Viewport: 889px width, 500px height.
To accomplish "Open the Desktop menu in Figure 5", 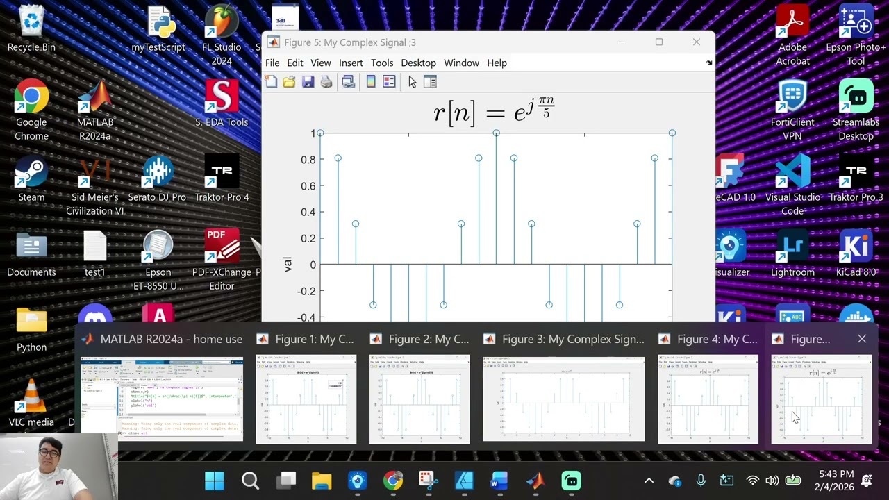I will pyautogui.click(x=419, y=62).
